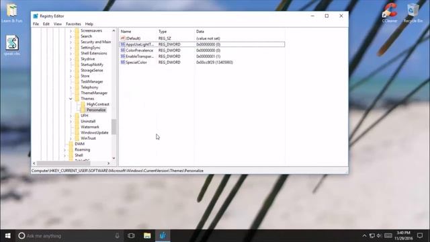
Task: Open the Windows Start menu
Action: point(7,236)
